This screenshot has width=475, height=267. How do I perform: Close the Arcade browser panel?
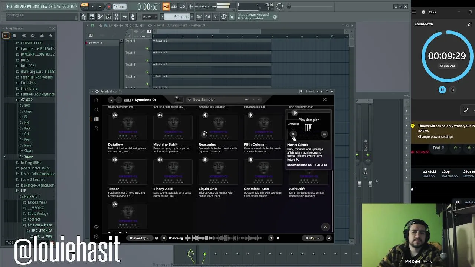(325, 99)
